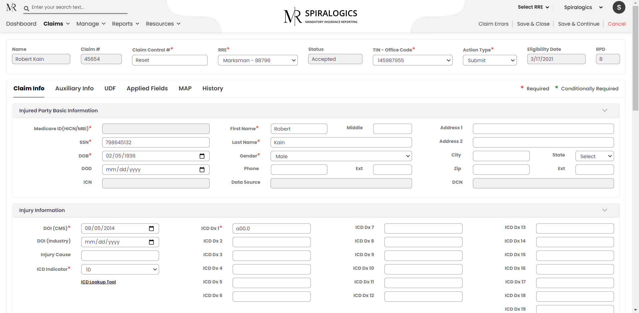Open the Reports menu
Image resolution: width=639 pixels, height=313 pixels.
tap(125, 24)
